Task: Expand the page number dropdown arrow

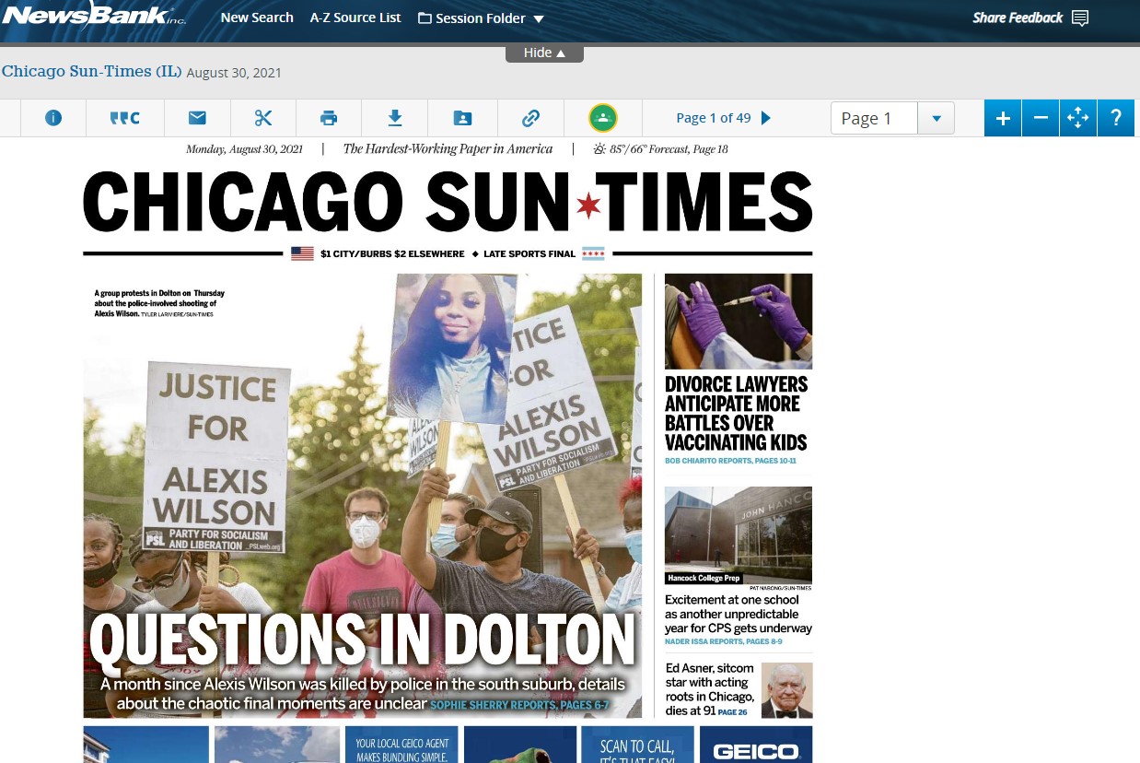Action: tap(936, 118)
